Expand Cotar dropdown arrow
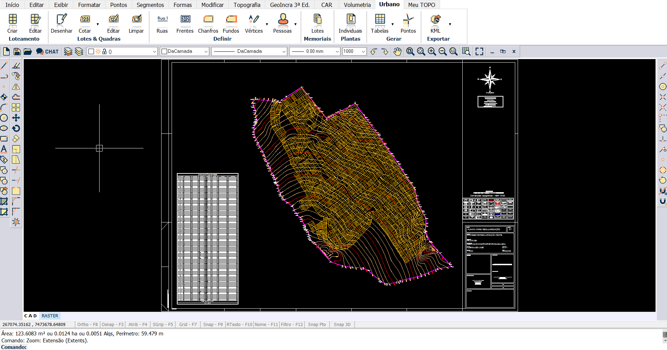Image resolution: width=667 pixels, height=350 pixels. [98, 24]
